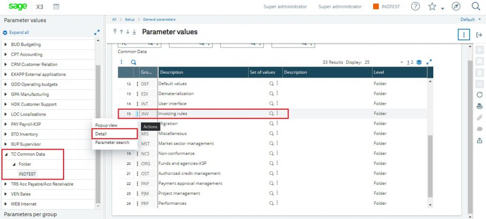Expand STO Inventory tree node
Viewport: 486px width, 219px height.
coord(6,134)
